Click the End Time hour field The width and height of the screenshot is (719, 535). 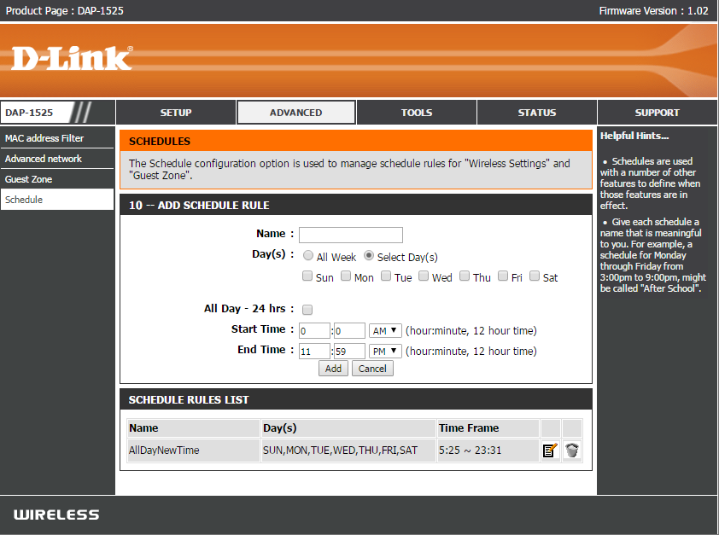[x=314, y=352]
